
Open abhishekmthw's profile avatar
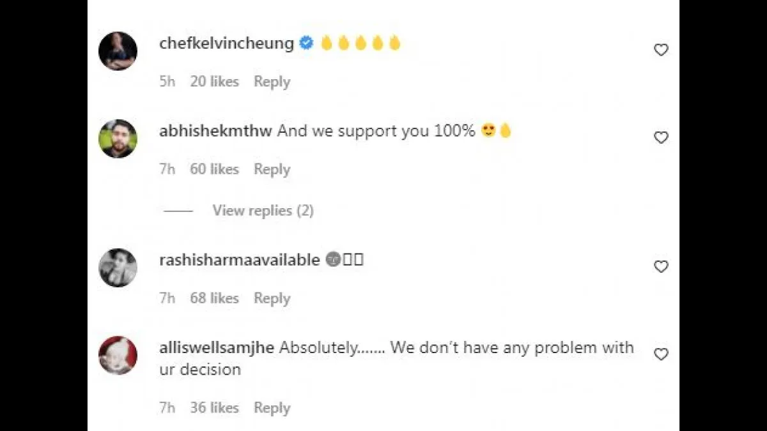click(118, 139)
